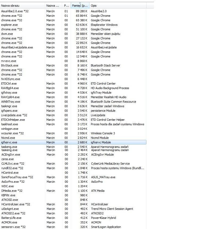Select the taskeng.exe row using 2 464 K
The height and width of the screenshot is (229, 218).
click(73, 150)
